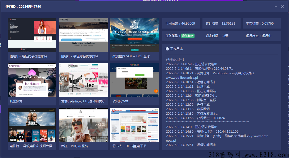
Task: Click the caption 看书人 - DE书籍,电子书
Action: [129, 146]
